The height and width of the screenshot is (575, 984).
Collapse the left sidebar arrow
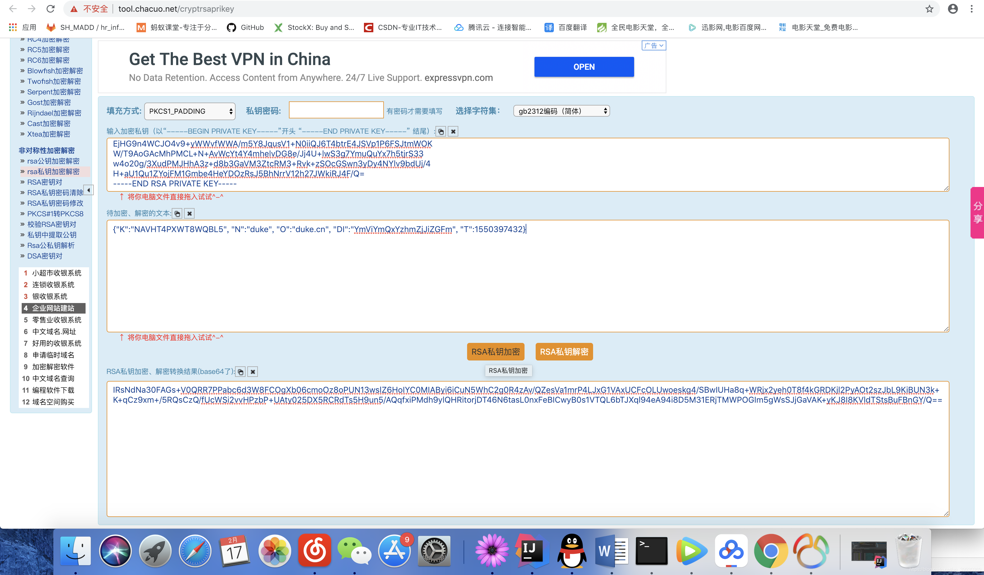coord(88,190)
